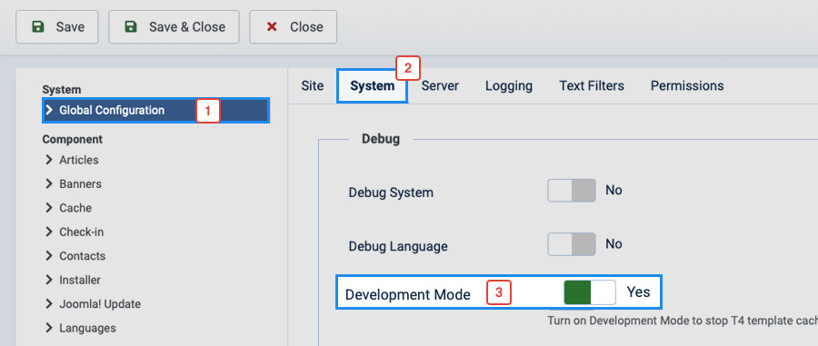The width and height of the screenshot is (818, 346).
Task: Open the Installer component settings
Action: [x=80, y=280]
